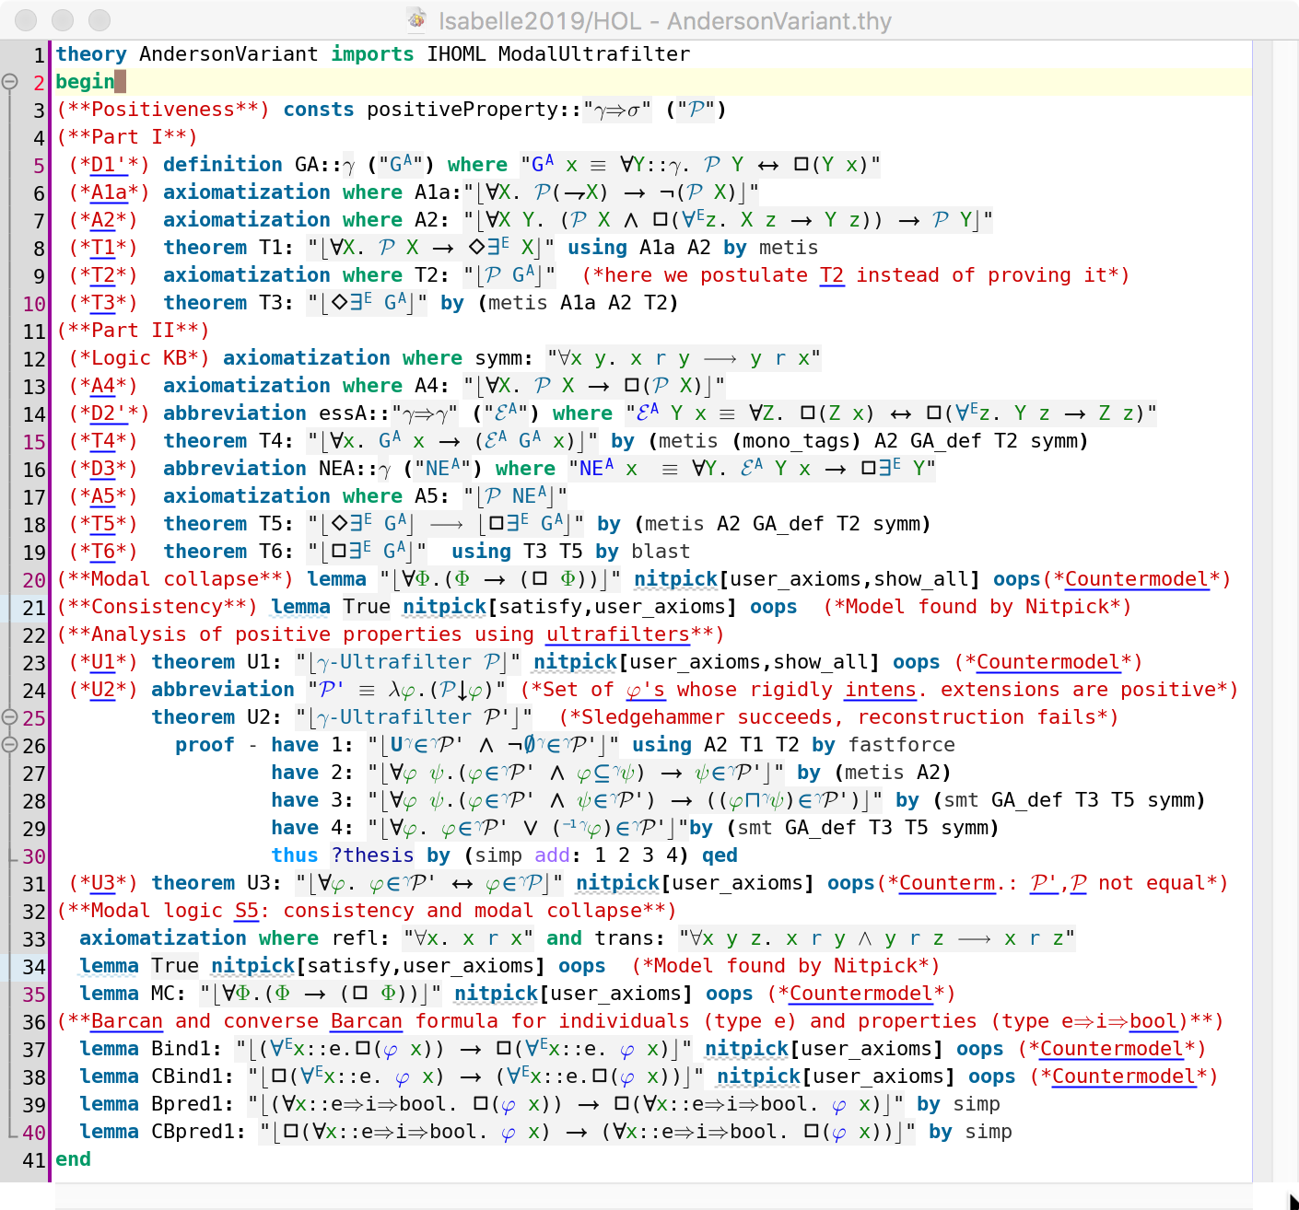Place cursor on the 'begin' keyword
1299x1210 pixels.
[x=85, y=82]
